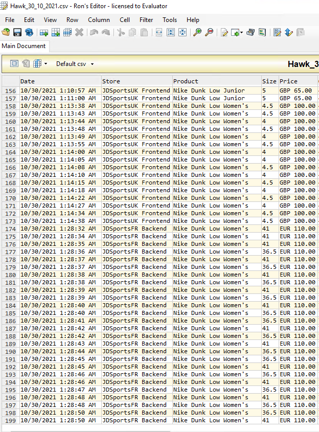The height and width of the screenshot is (432, 319).
Task: Click the fit row height icon
Action: coord(171,33)
